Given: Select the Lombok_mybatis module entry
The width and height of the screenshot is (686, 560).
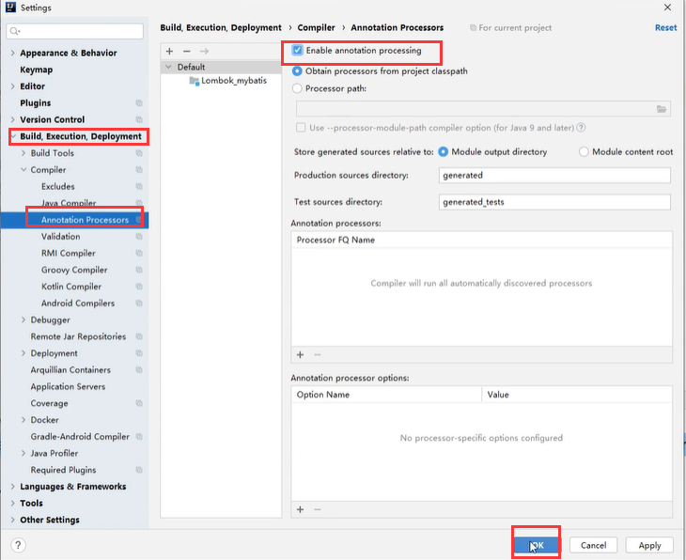Looking at the screenshot, I should tap(234, 81).
